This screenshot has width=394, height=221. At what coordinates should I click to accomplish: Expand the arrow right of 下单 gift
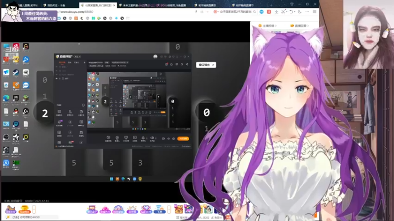click(169, 209)
